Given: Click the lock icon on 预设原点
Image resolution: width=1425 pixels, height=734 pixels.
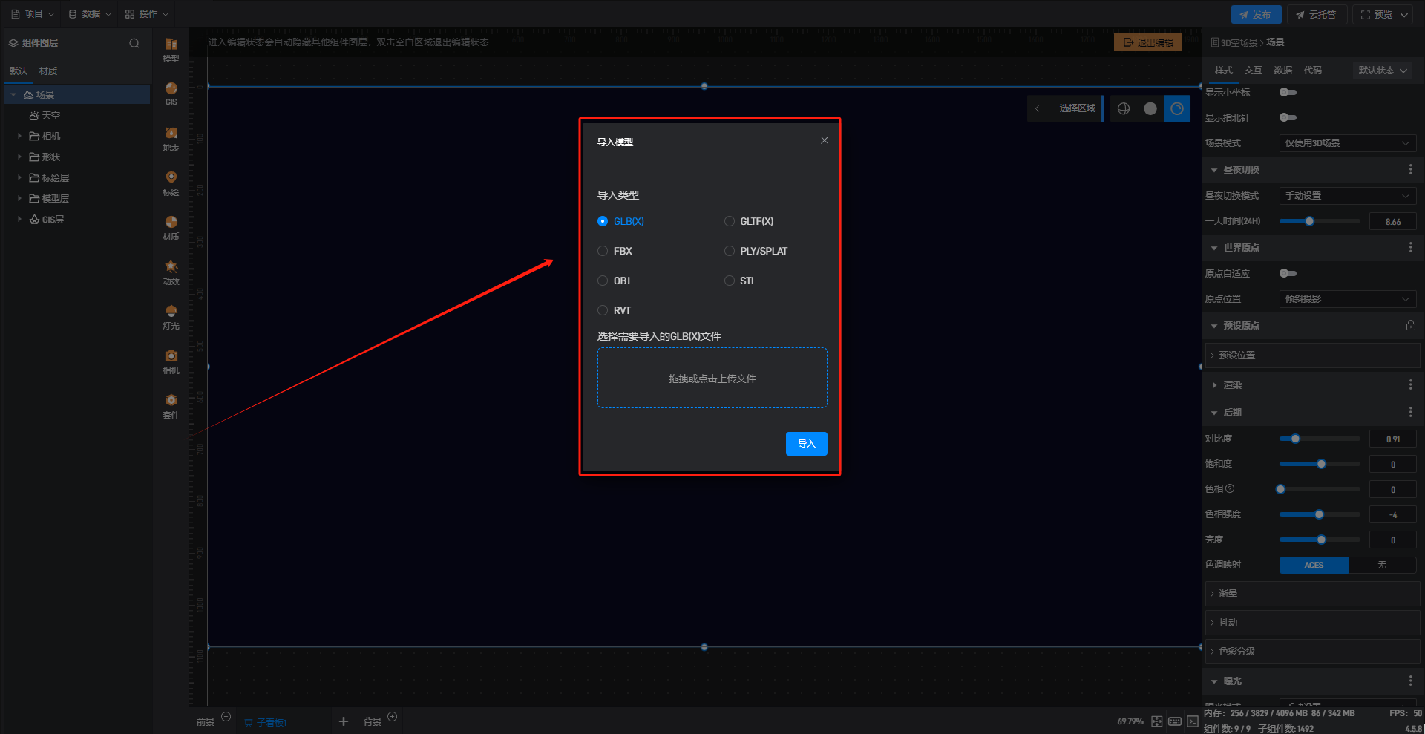Looking at the screenshot, I should tap(1410, 326).
